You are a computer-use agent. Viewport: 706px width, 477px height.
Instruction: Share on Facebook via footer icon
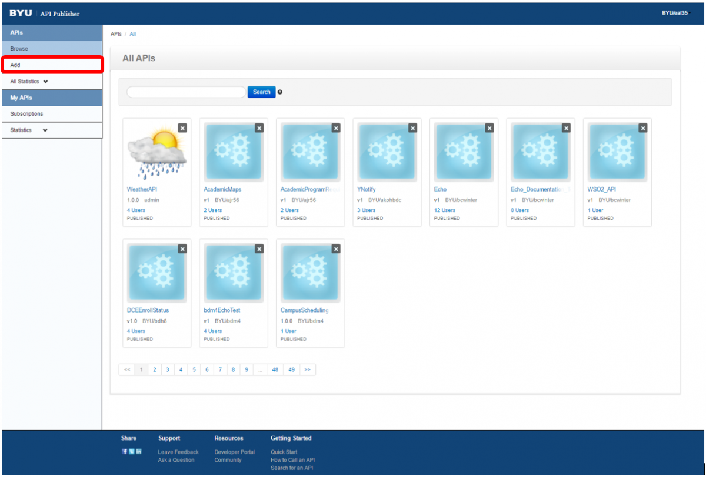[125, 451]
